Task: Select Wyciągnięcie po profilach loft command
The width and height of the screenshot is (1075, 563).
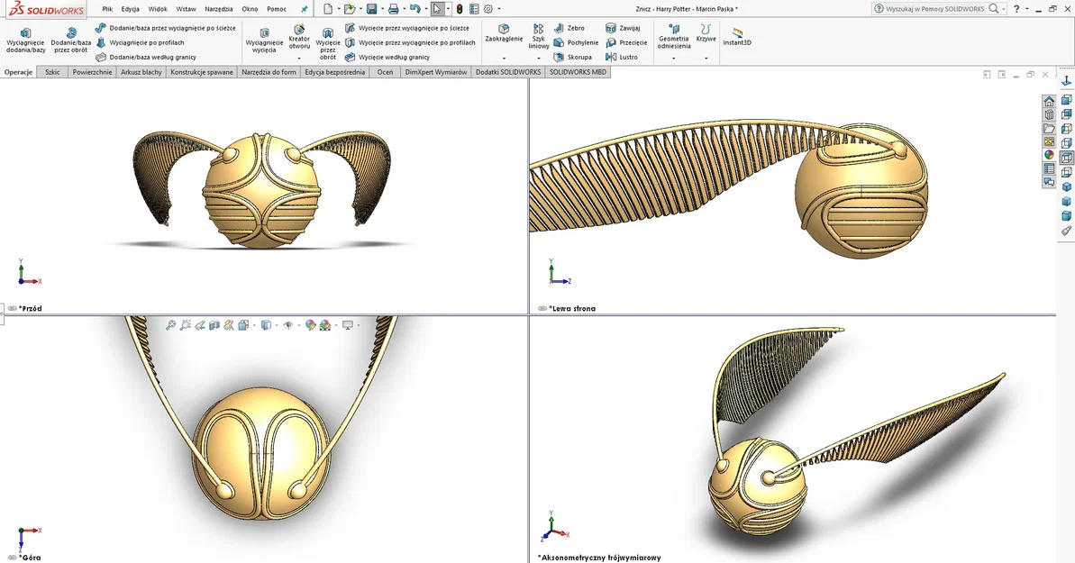Action: (149, 41)
